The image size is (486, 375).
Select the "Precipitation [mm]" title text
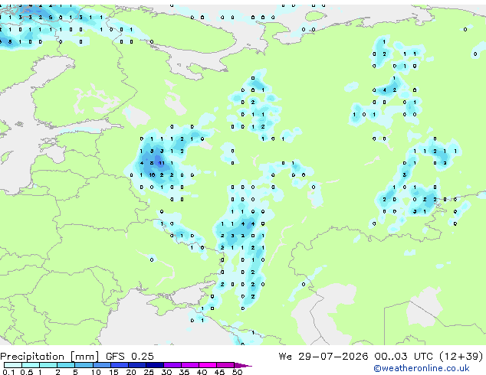tap(50, 357)
